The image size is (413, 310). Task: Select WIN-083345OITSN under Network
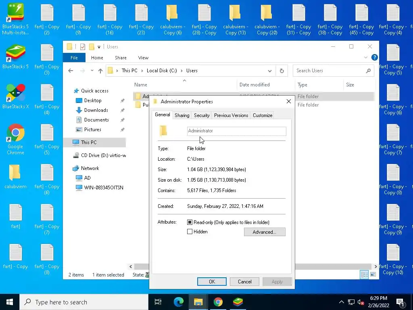[x=104, y=187]
